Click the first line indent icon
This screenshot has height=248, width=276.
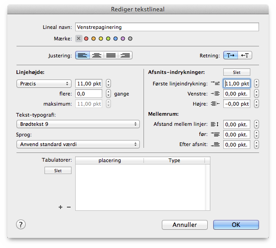click(215, 83)
